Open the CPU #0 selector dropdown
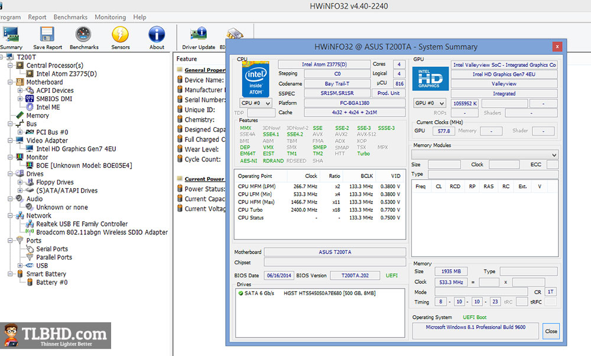591x356 pixels. 256,103
